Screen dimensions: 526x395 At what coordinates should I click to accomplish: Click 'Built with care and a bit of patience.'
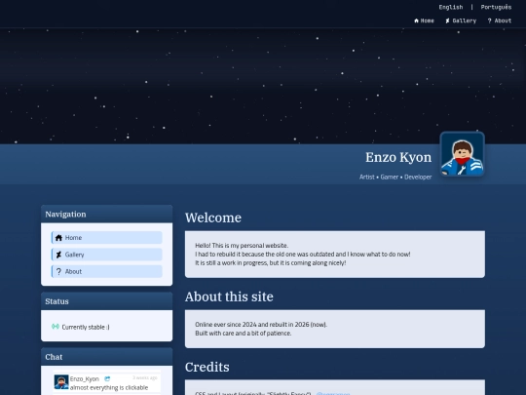coord(244,334)
